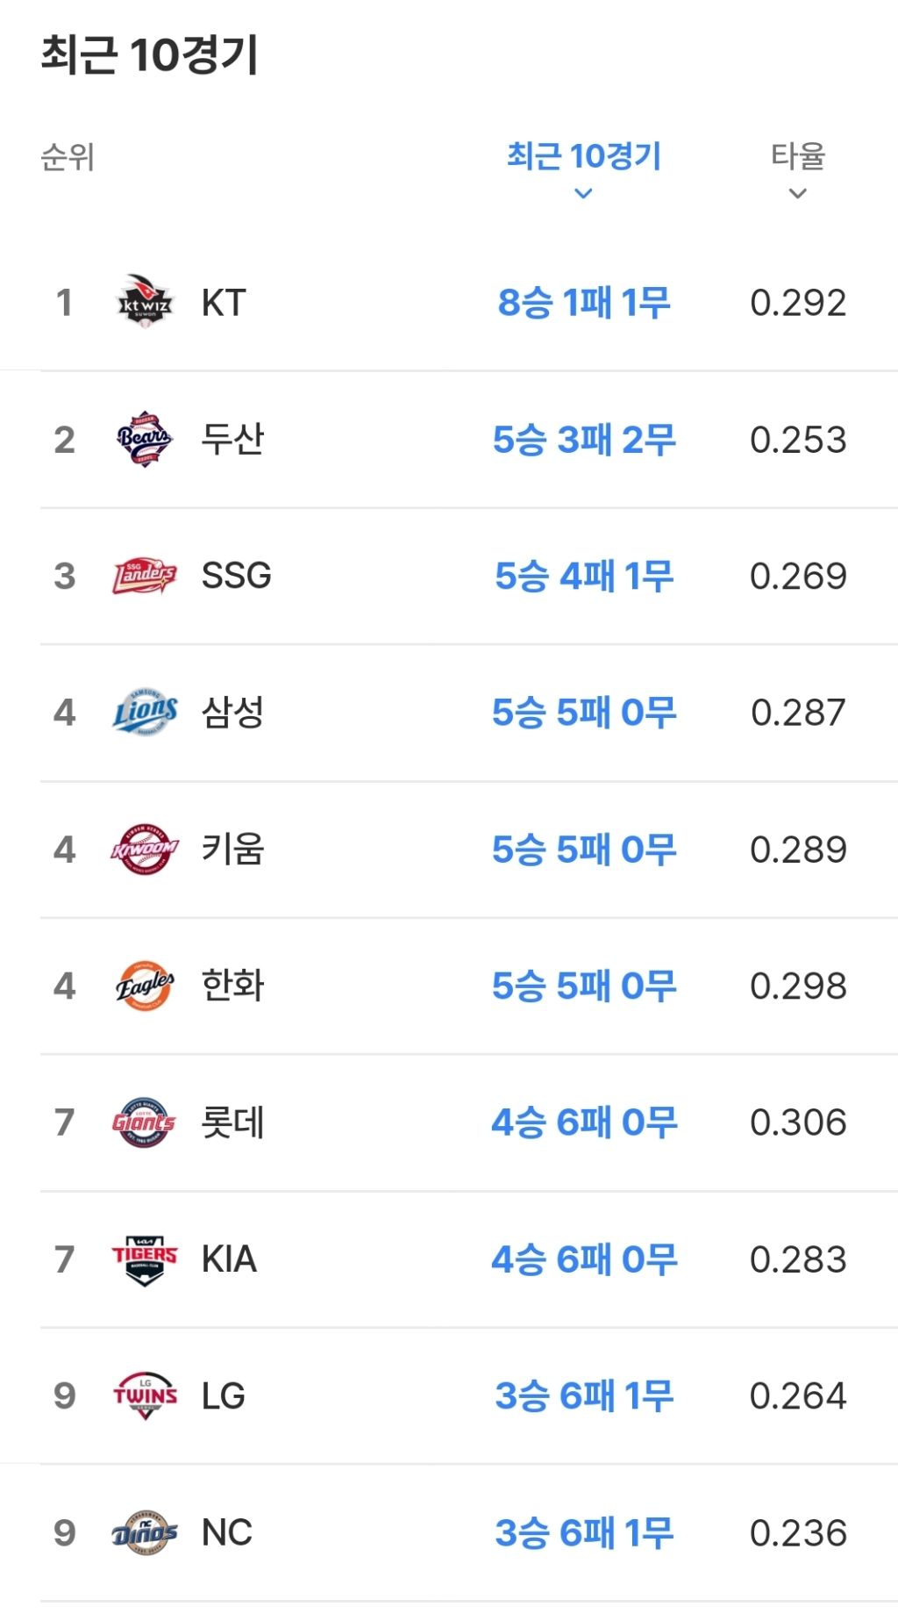The height and width of the screenshot is (1621, 898).
Task: Open the Kiwoom Heroes logo
Action: 146,849
